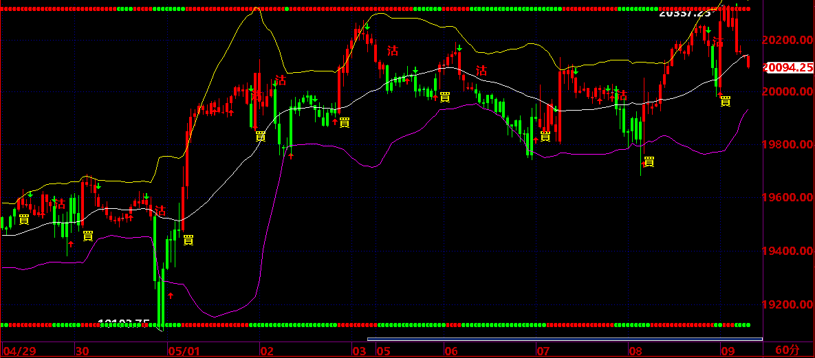Viewport: 815px width, 358px height.
Task: Click the 09 date label
Action: 727,351
